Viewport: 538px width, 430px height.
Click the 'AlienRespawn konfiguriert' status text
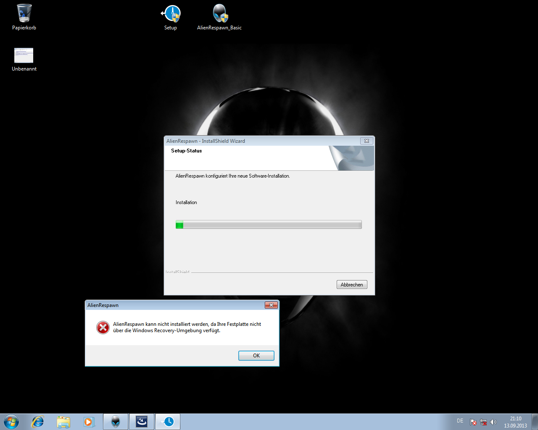coord(233,176)
